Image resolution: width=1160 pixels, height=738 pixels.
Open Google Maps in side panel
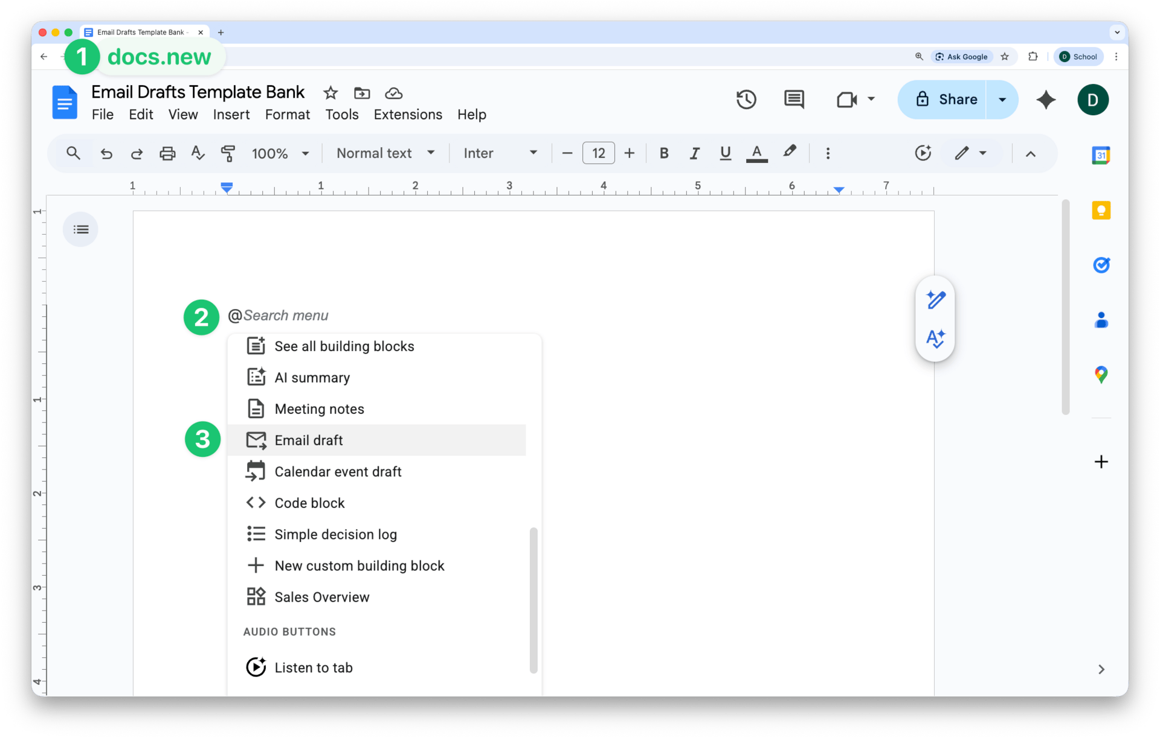click(1101, 375)
